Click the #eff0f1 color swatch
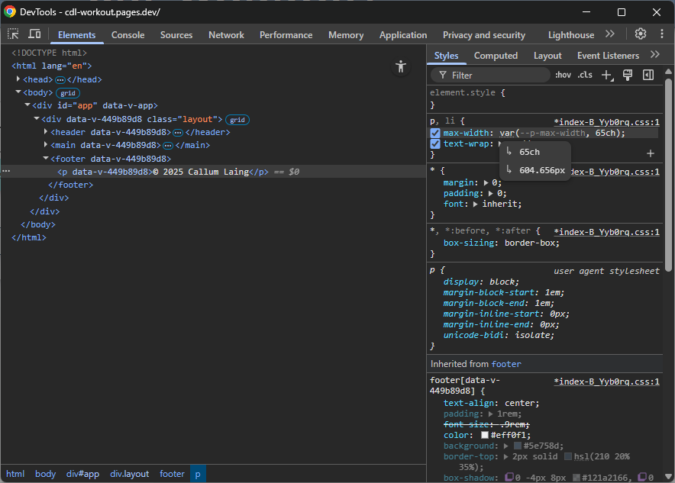675x483 pixels. click(485, 435)
